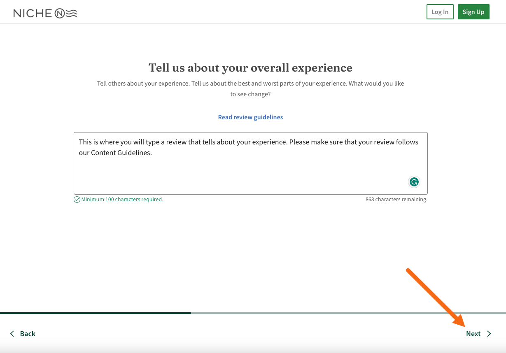Return to the previous step with Back
Image resolution: width=506 pixels, height=353 pixels.
tap(28, 334)
